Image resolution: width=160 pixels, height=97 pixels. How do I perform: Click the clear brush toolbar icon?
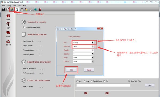[26, 10]
